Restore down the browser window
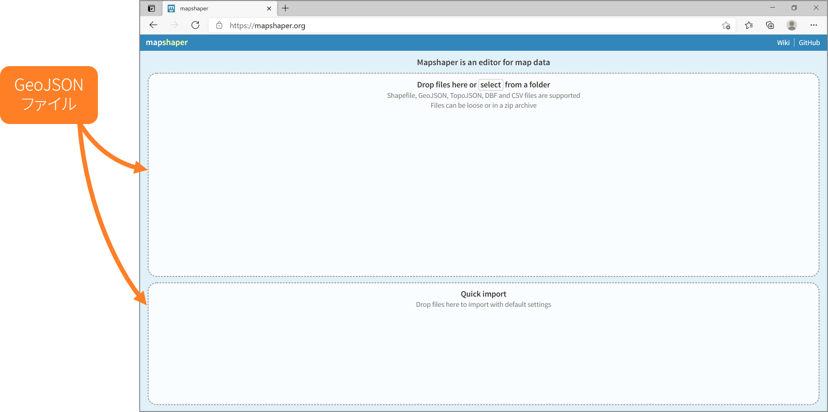Screen dimensions: 828x412 794,8
